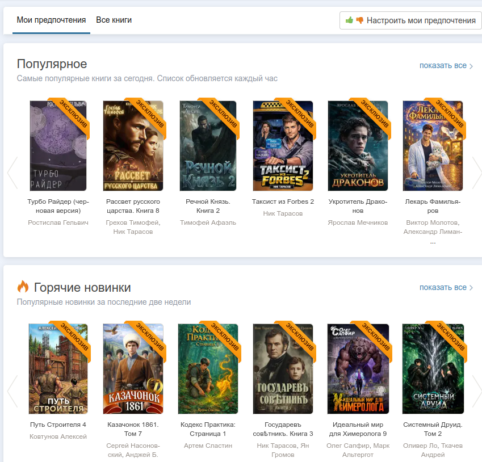Open Казачонок 1861 cover image
Image resolution: width=482 pixels, height=462 pixels.
pyautogui.click(x=133, y=368)
